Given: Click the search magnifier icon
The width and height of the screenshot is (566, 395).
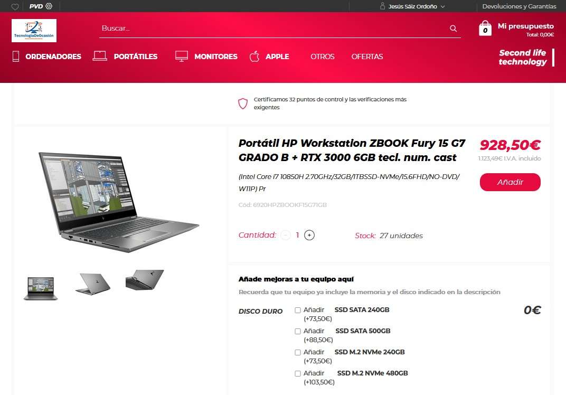Looking at the screenshot, I should (x=454, y=28).
